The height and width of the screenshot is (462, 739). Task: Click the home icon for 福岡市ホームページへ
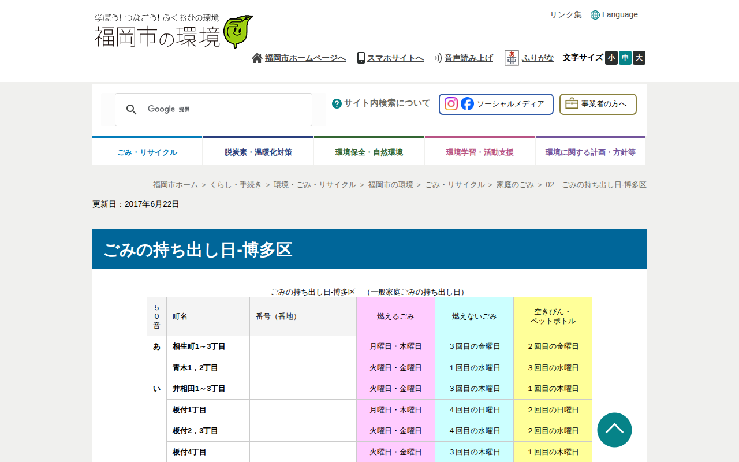(257, 58)
